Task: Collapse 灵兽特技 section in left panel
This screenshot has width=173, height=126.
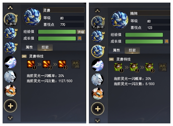Action: 24,56
